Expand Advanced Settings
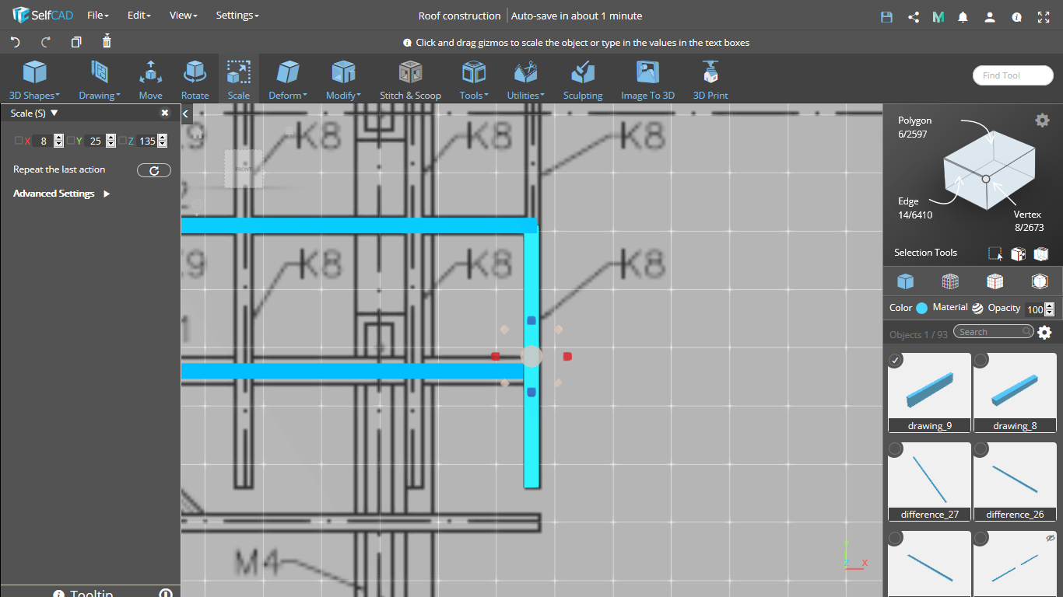1063x597 pixels. pos(61,194)
